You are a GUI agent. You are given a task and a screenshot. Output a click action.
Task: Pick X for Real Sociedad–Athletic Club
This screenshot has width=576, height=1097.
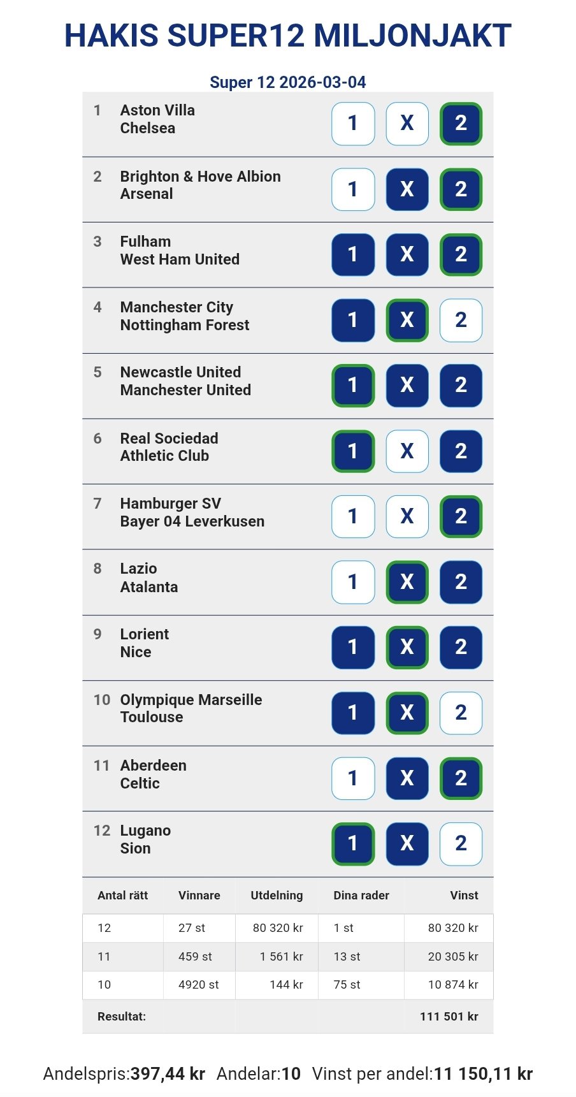point(407,451)
